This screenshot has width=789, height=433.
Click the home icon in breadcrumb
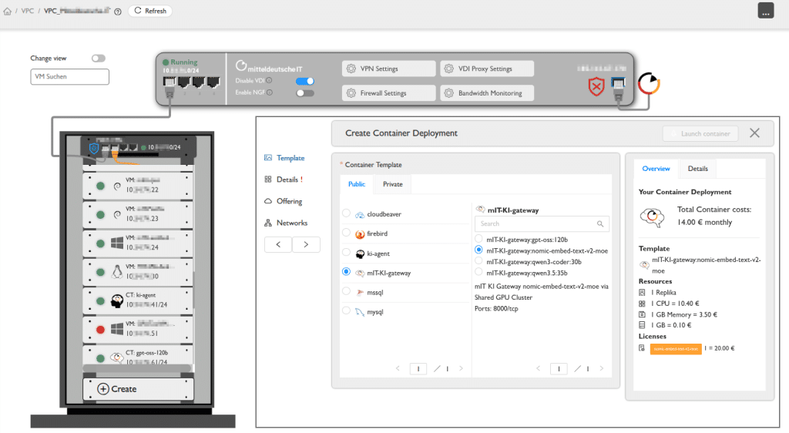point(8,12)
